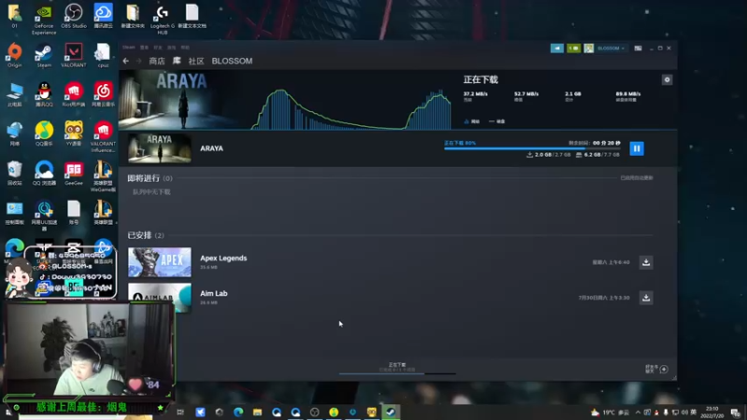
Task: Open NetEase Cloud Music desktop icon
Action: [x=103, y=94]
